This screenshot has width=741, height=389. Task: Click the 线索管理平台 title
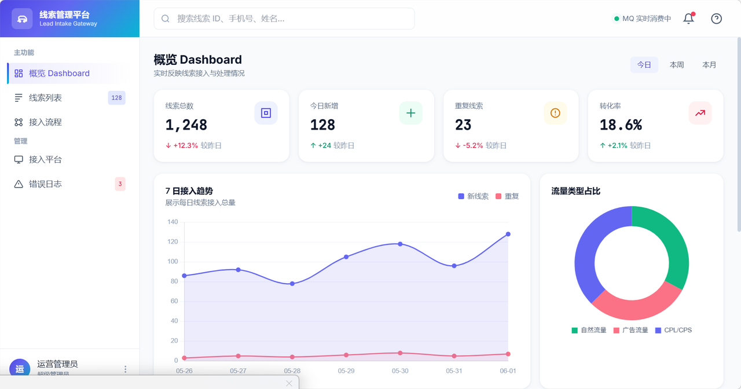(64, 14)
